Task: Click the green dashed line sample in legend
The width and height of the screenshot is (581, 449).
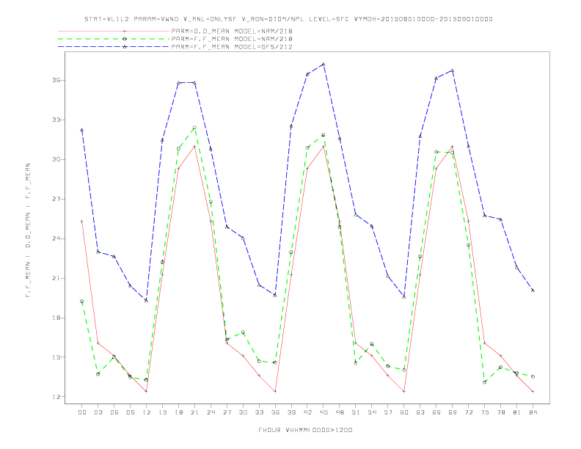Action: [114, 39]
